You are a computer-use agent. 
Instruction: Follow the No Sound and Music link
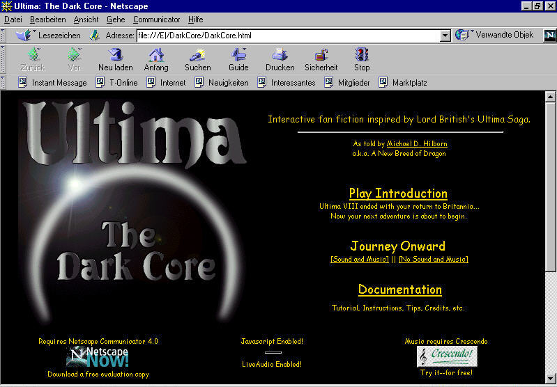tap(434, 260)
